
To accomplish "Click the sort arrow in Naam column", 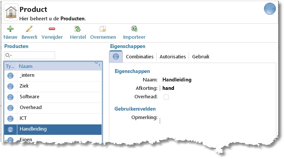I will point(97,63).
